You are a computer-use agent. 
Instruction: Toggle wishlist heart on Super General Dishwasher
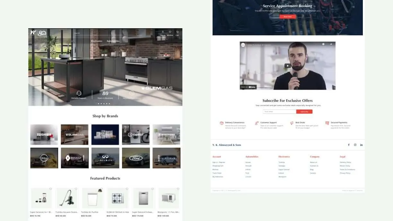(153, 189)
